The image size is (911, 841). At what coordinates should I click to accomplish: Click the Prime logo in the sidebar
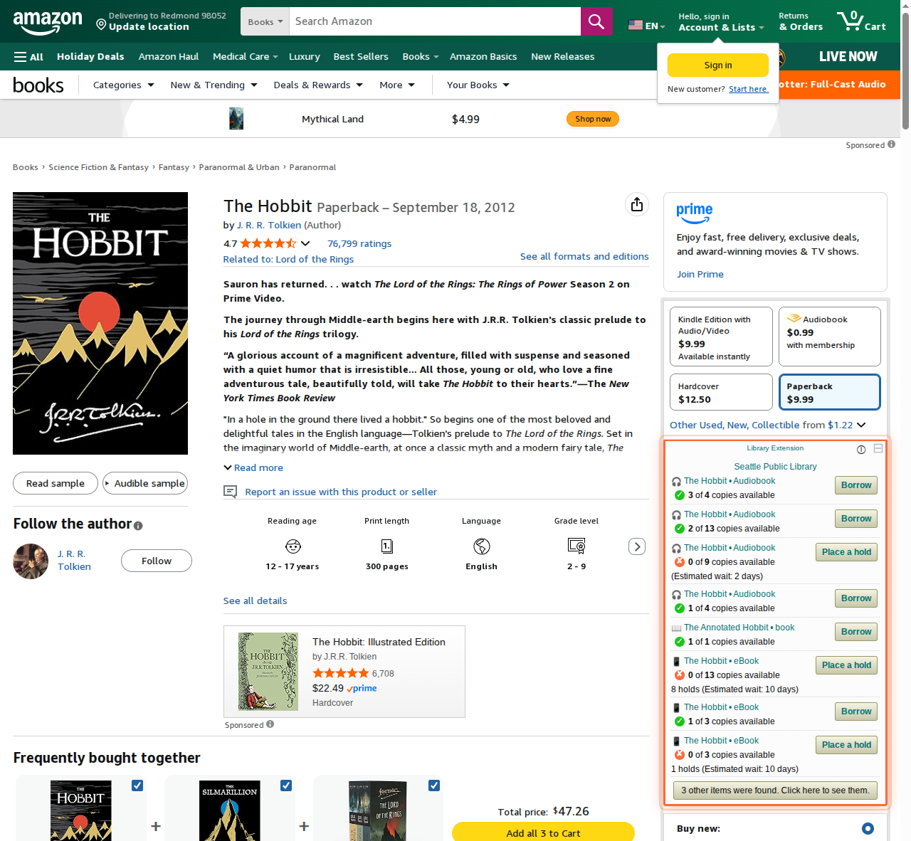point(694,213)
